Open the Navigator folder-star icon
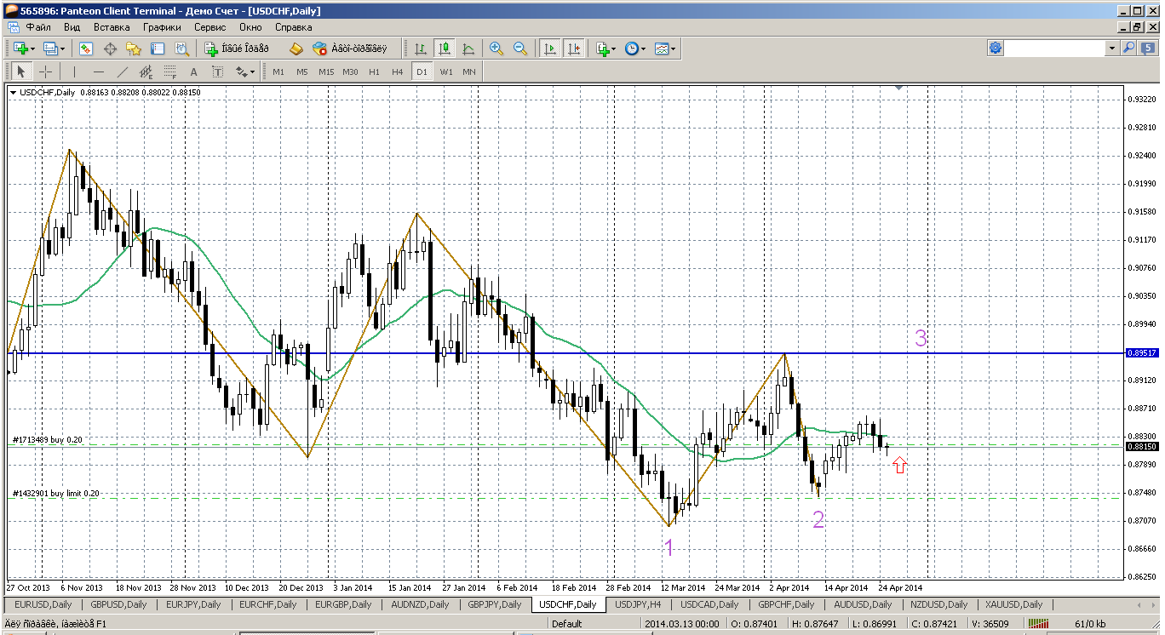 click(133, 49)
